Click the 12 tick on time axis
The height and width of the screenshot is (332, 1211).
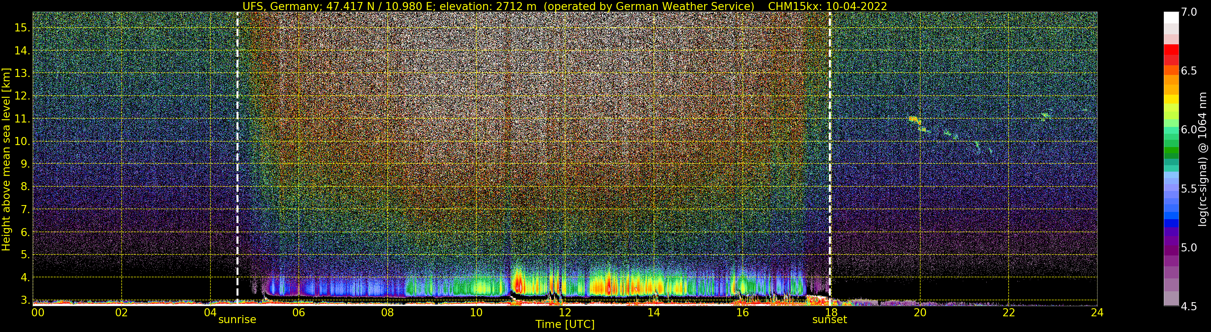tap(565, 313)
